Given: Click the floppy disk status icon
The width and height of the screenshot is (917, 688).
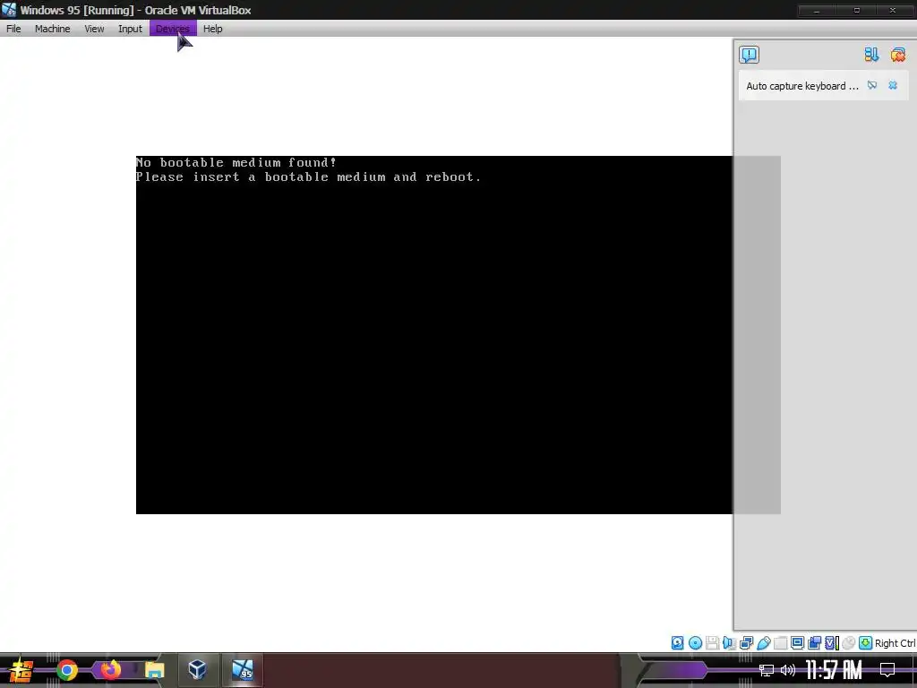Looking at the screenshot, I should tap(712, 643).
